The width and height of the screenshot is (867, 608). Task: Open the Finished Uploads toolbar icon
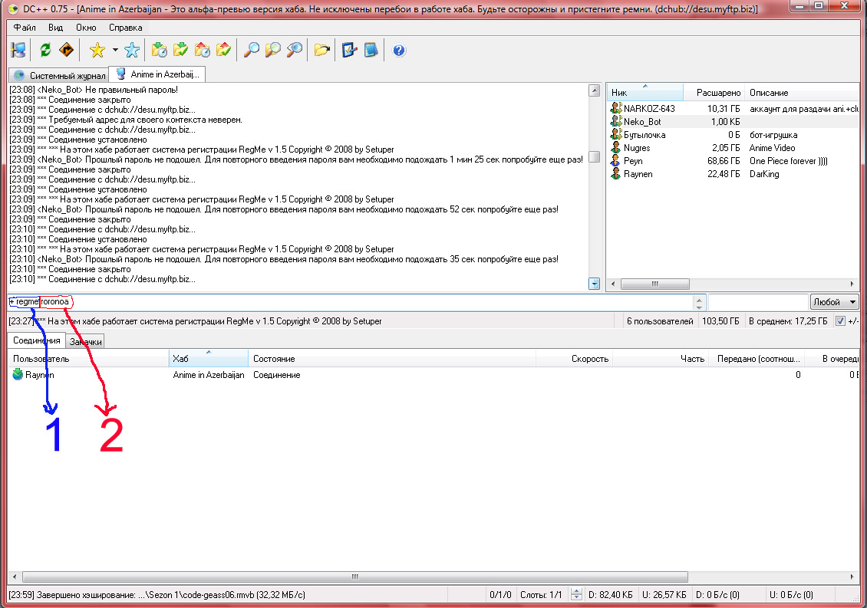coord(223,51)
